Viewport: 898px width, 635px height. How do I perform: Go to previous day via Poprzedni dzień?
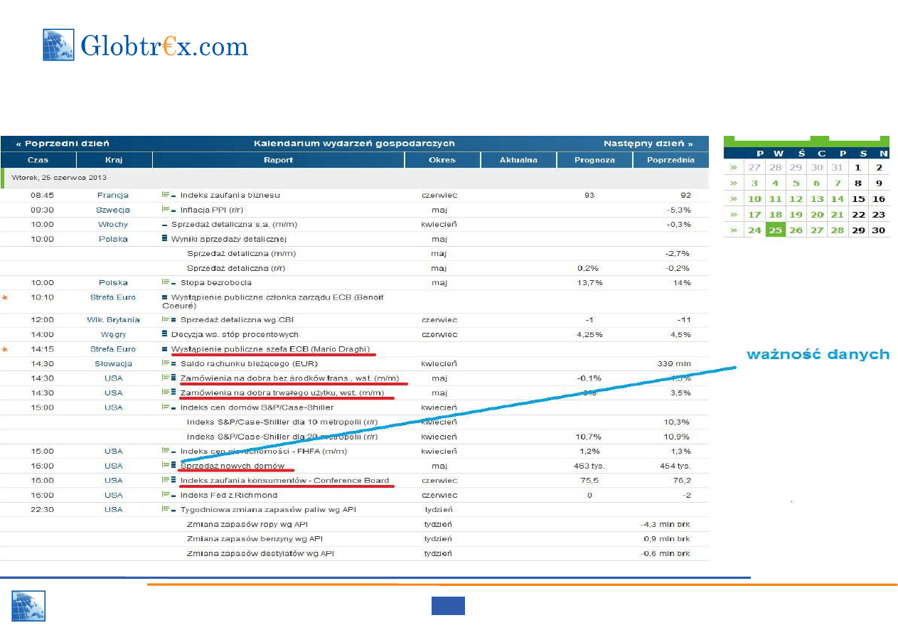click(x=63, y=144)
